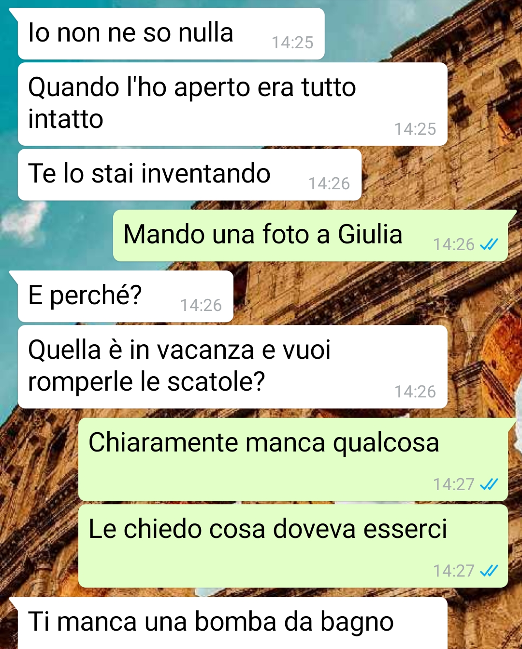
Task: Select the 'Te lo stai inventando' bubble
Action: (x=189, y=174)
